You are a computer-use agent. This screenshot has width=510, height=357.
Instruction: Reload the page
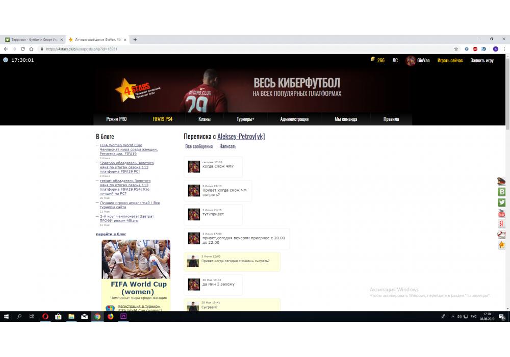(23, 49)
